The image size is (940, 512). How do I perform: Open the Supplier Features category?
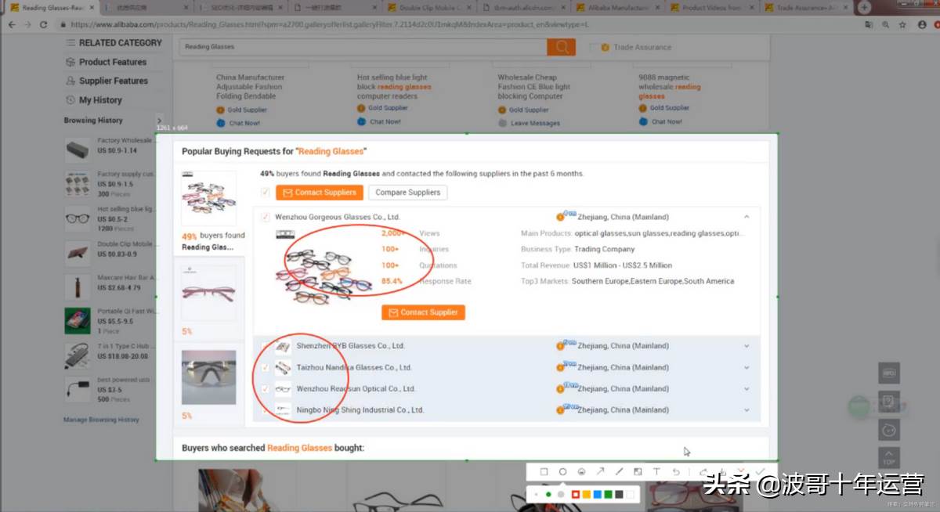point(114,81)
